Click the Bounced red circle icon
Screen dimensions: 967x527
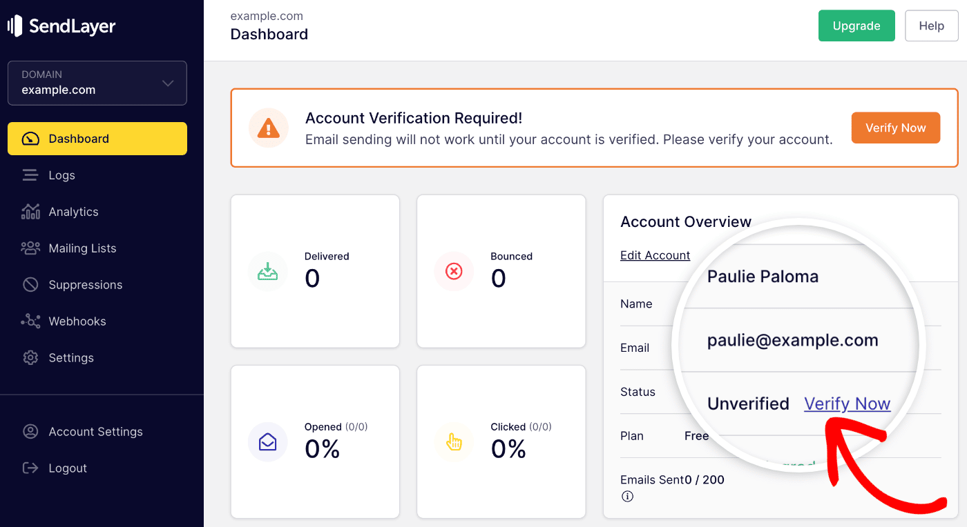pyautogui.click(x=454, y=270)
